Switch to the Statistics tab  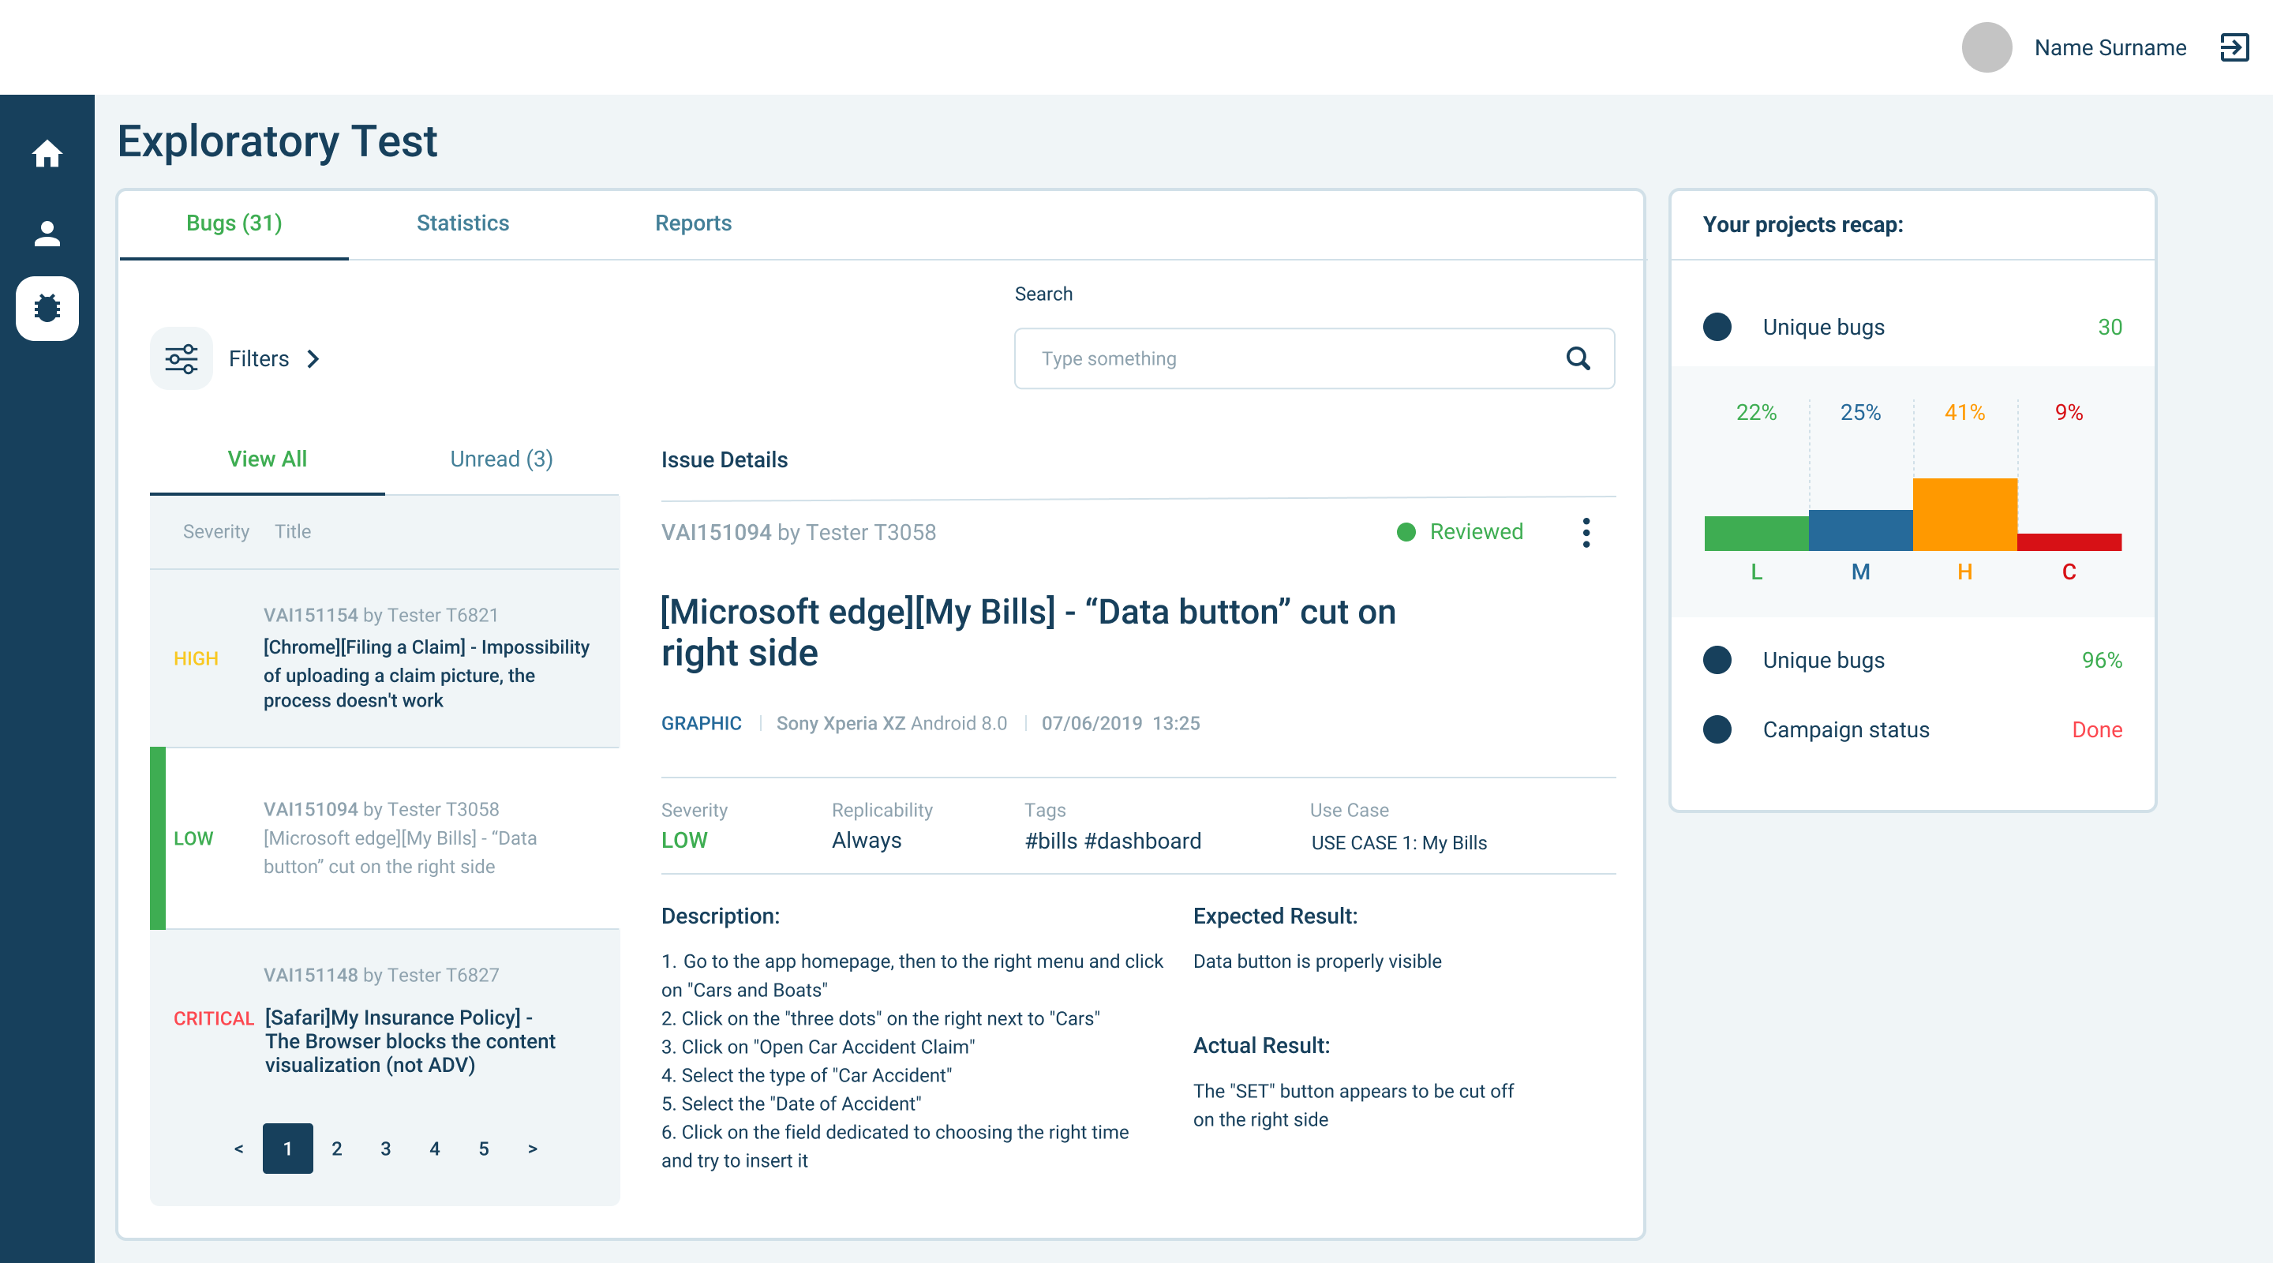(x=462, y=223)
